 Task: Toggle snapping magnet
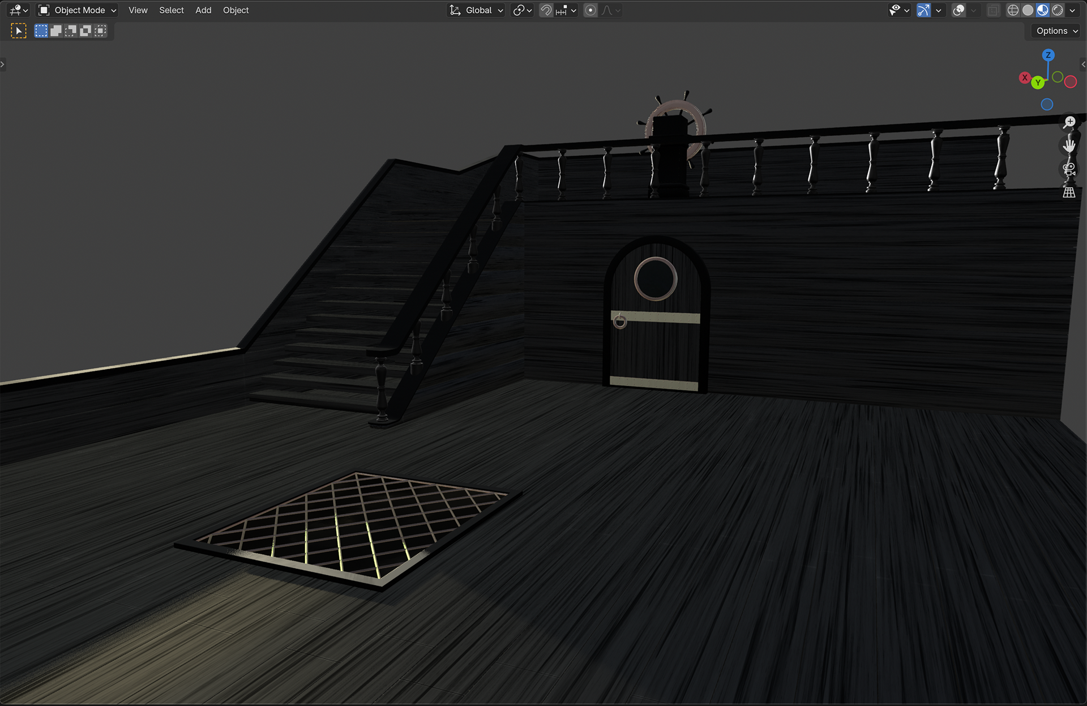pos(546,10)
